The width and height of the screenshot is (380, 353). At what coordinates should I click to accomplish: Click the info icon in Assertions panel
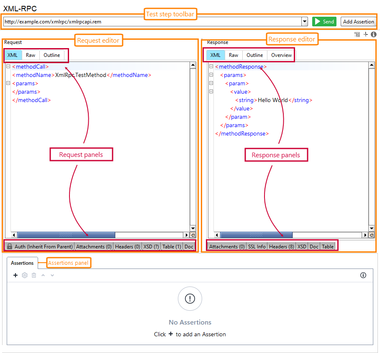[363, 275]
